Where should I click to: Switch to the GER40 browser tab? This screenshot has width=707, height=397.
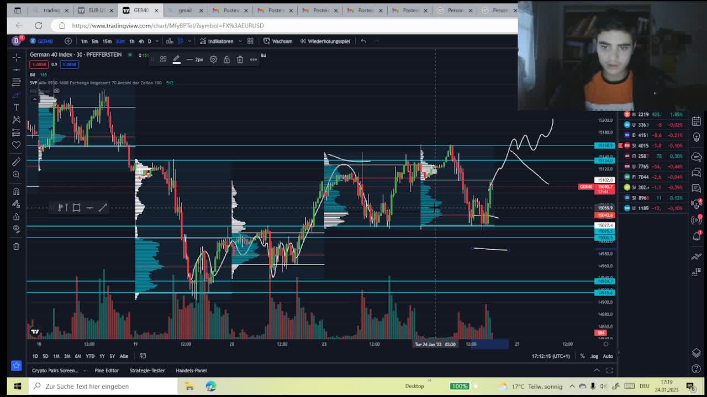click(140, 10)
